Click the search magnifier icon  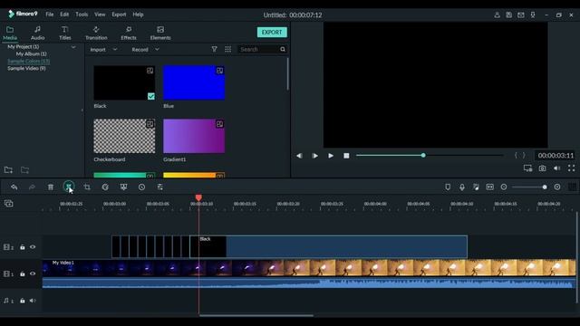283,49
